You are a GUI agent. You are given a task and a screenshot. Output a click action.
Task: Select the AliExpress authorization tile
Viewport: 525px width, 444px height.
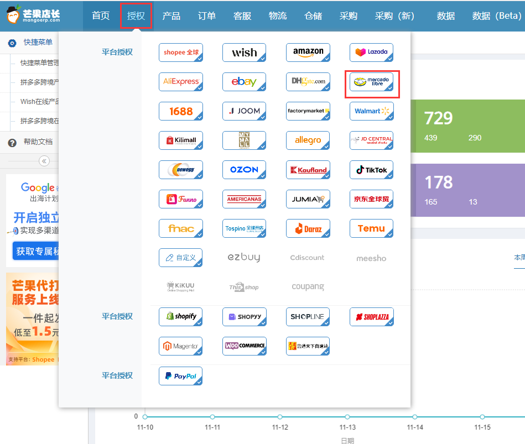[x=181, y=82]
